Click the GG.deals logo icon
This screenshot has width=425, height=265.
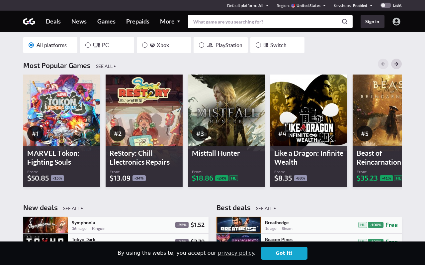29,22
